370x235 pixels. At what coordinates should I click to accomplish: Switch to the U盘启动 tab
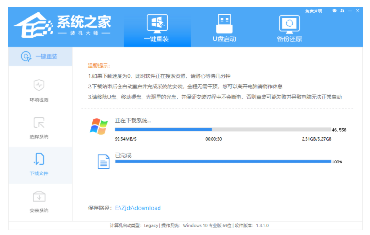(224, 28)
